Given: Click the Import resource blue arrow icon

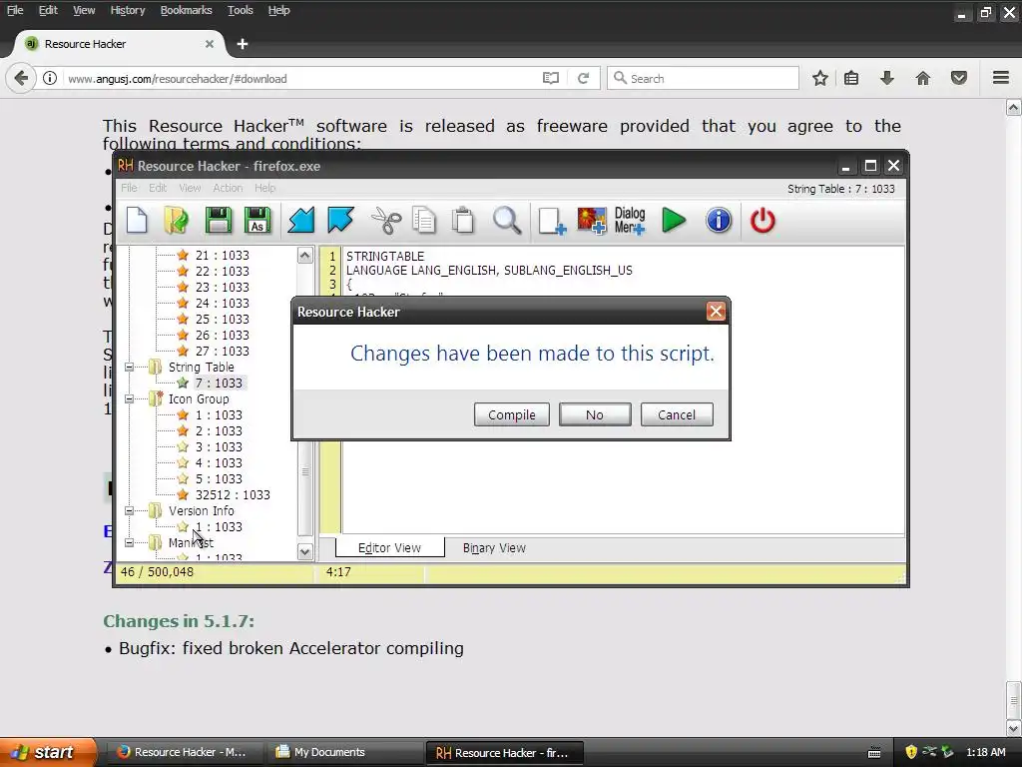Looking at the screenshot, I should click(301, 221).
